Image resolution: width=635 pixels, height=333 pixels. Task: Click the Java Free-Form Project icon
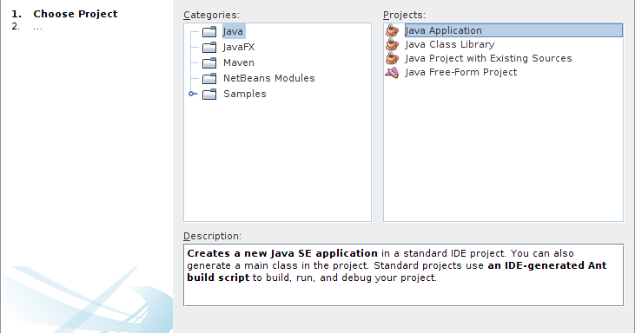click(x=392, y=72)
